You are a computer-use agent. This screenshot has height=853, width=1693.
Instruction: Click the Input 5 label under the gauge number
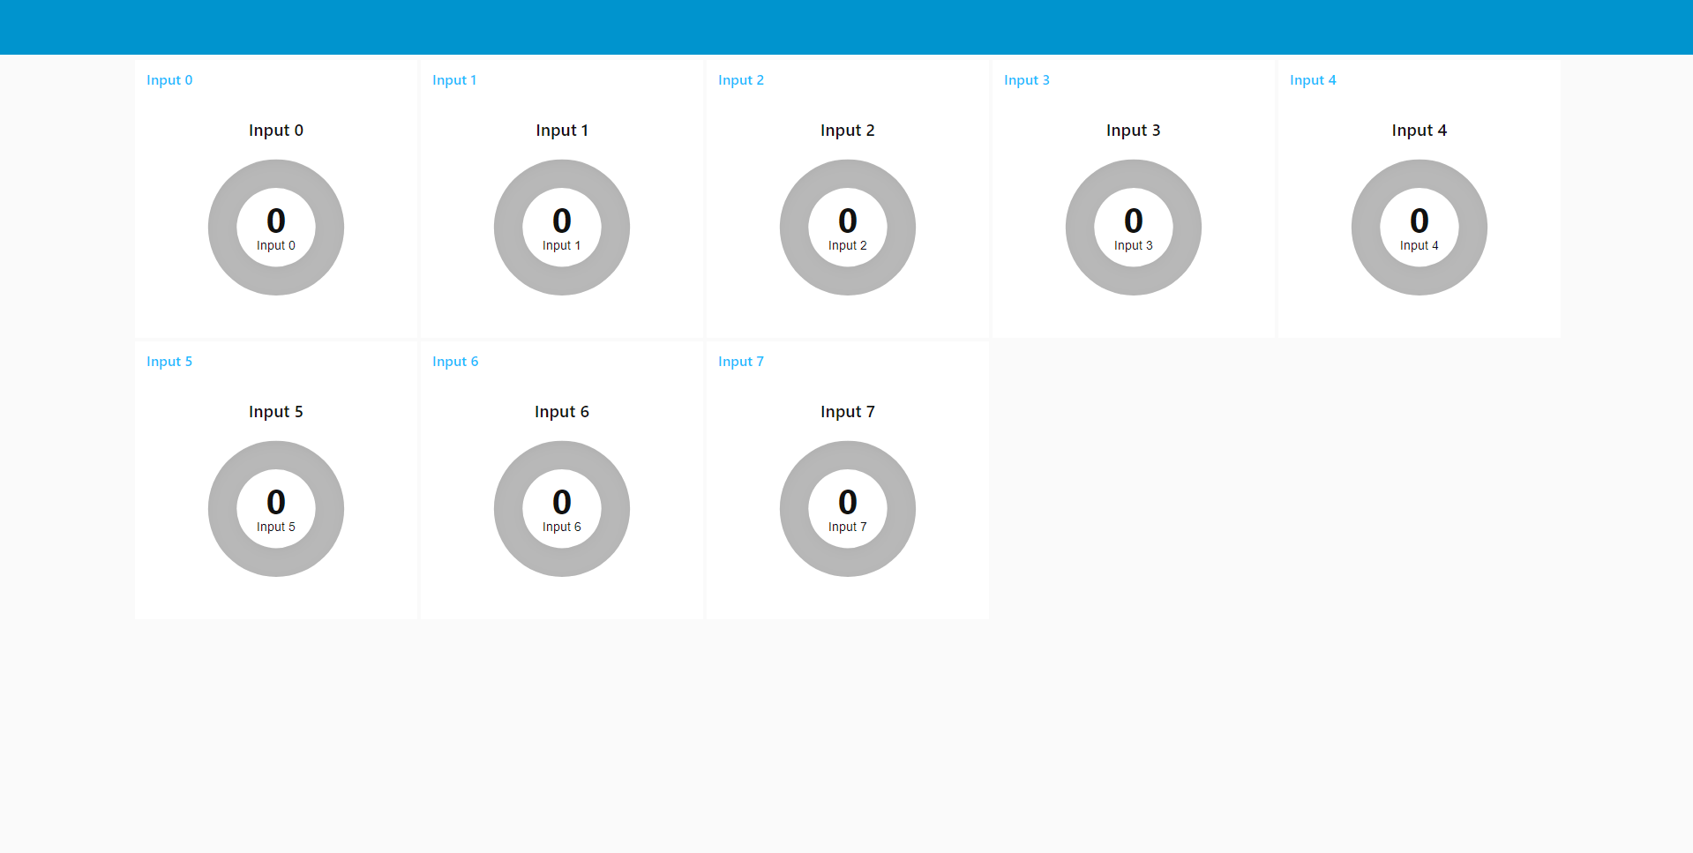pos(276,527)
